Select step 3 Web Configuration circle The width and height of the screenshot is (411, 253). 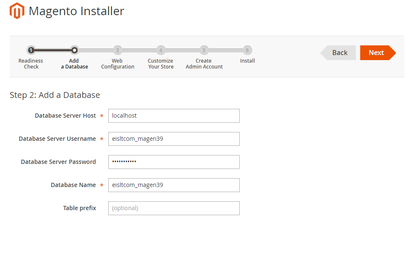click(x=118, y=50)
